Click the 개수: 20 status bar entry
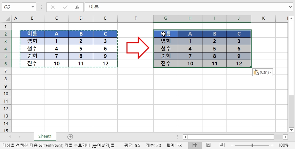The image size is (295, 149). (153, 145)
